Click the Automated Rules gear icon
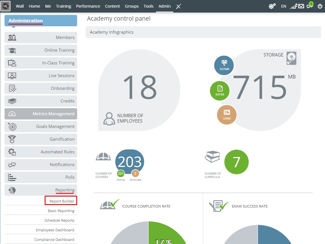Image resolution: width=325 pixels, height=244 pixels. (12, 152)
